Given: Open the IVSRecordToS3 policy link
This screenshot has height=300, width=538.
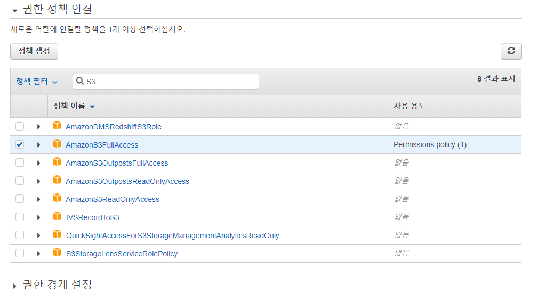Looking at the screenshot, I should [x=93, y=218].
